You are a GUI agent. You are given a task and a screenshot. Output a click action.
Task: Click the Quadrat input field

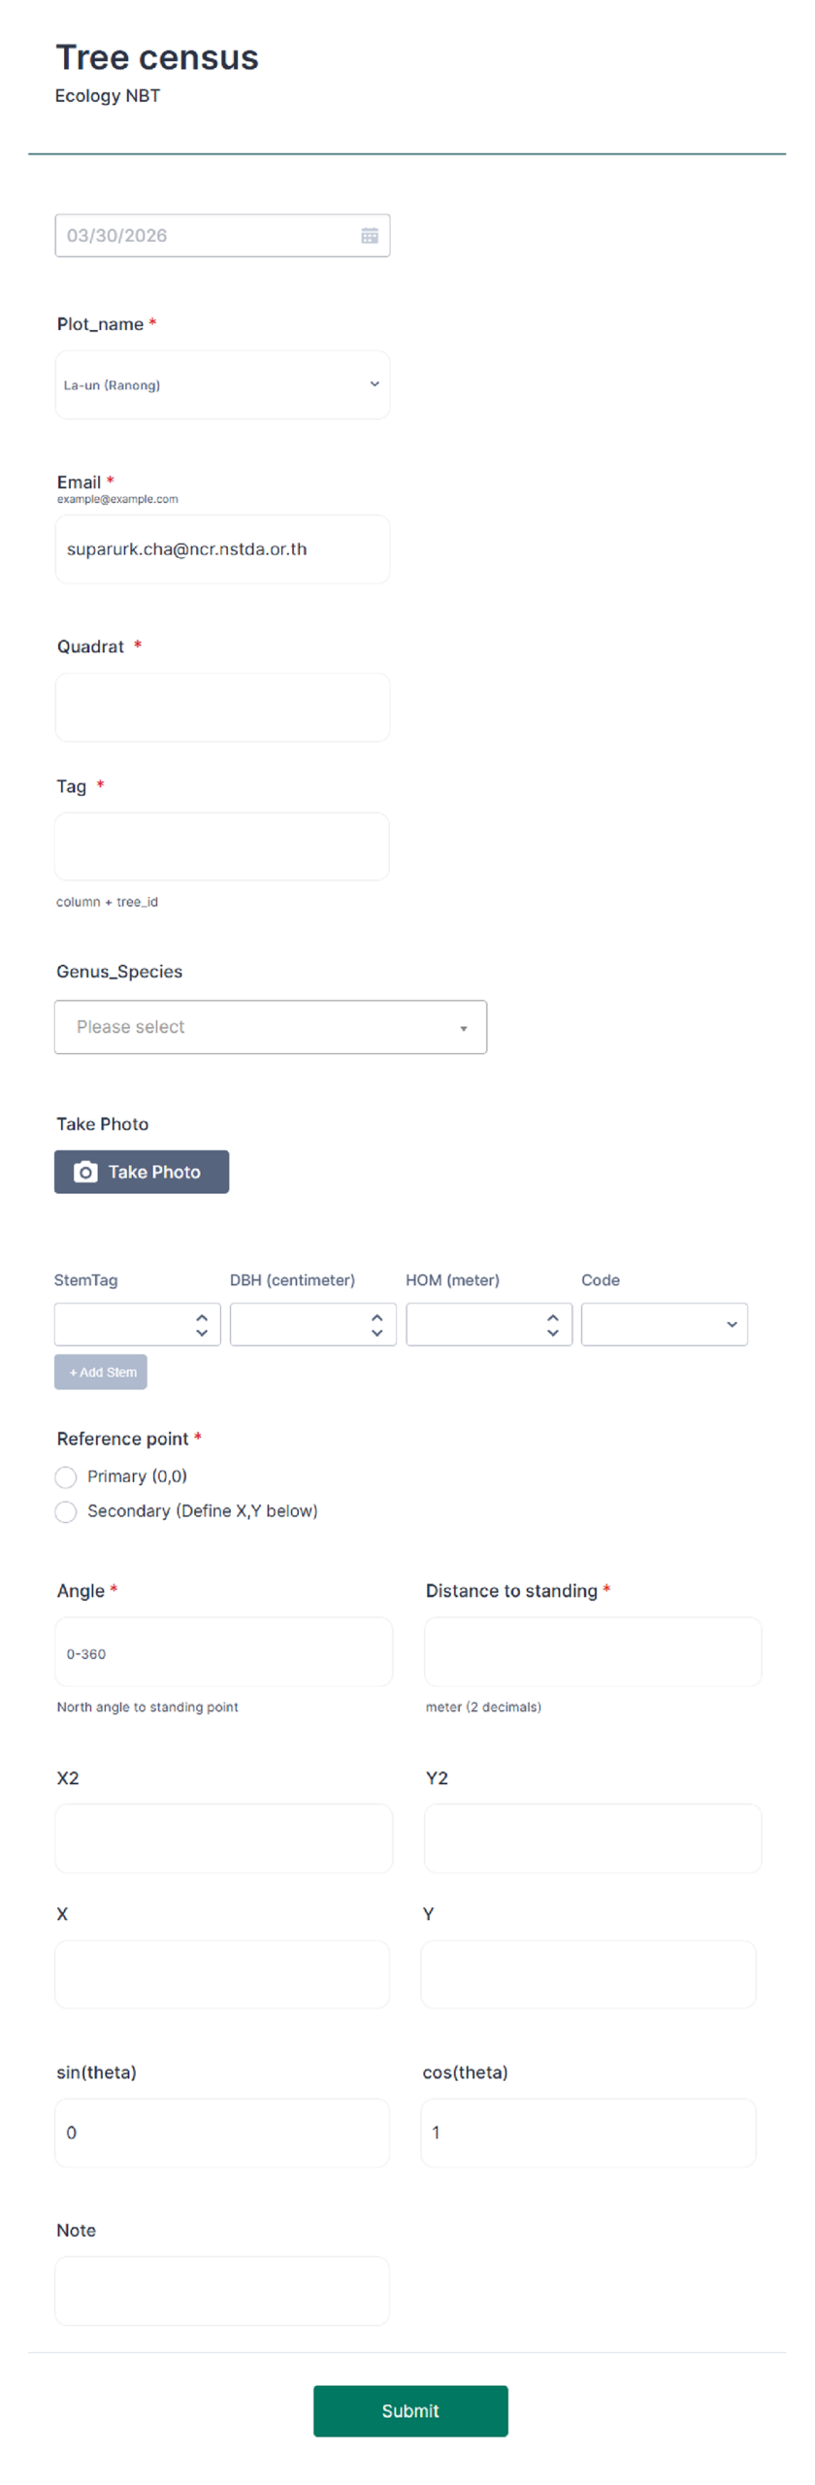coord(222,707)
